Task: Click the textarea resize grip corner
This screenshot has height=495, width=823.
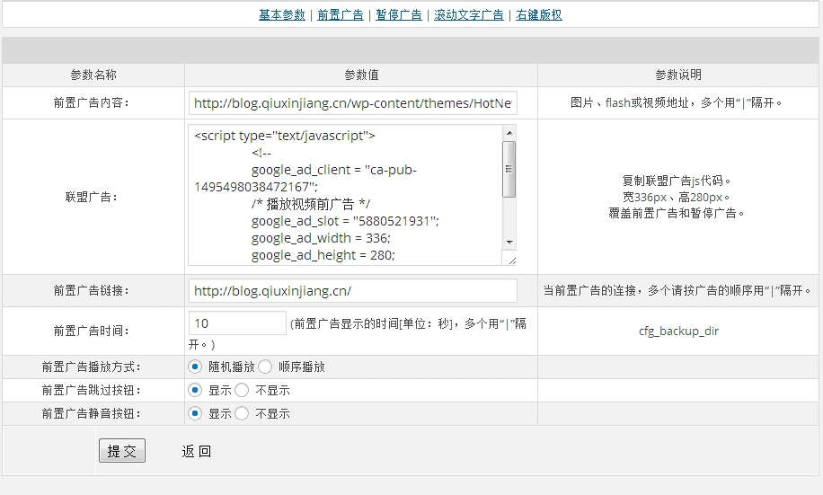Action: click(512, 261)
